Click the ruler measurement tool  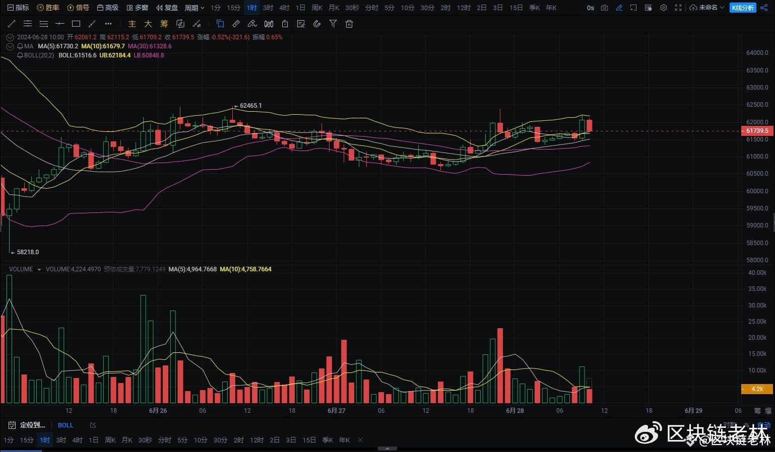click(236, 24)
